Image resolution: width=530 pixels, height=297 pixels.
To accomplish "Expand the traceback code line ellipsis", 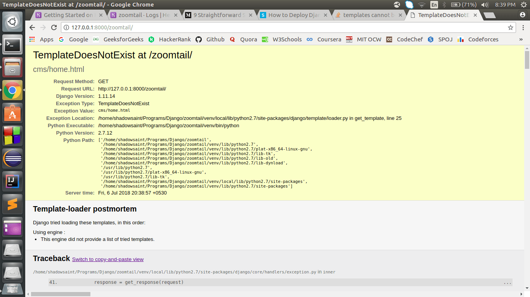I will click(507, 283).
